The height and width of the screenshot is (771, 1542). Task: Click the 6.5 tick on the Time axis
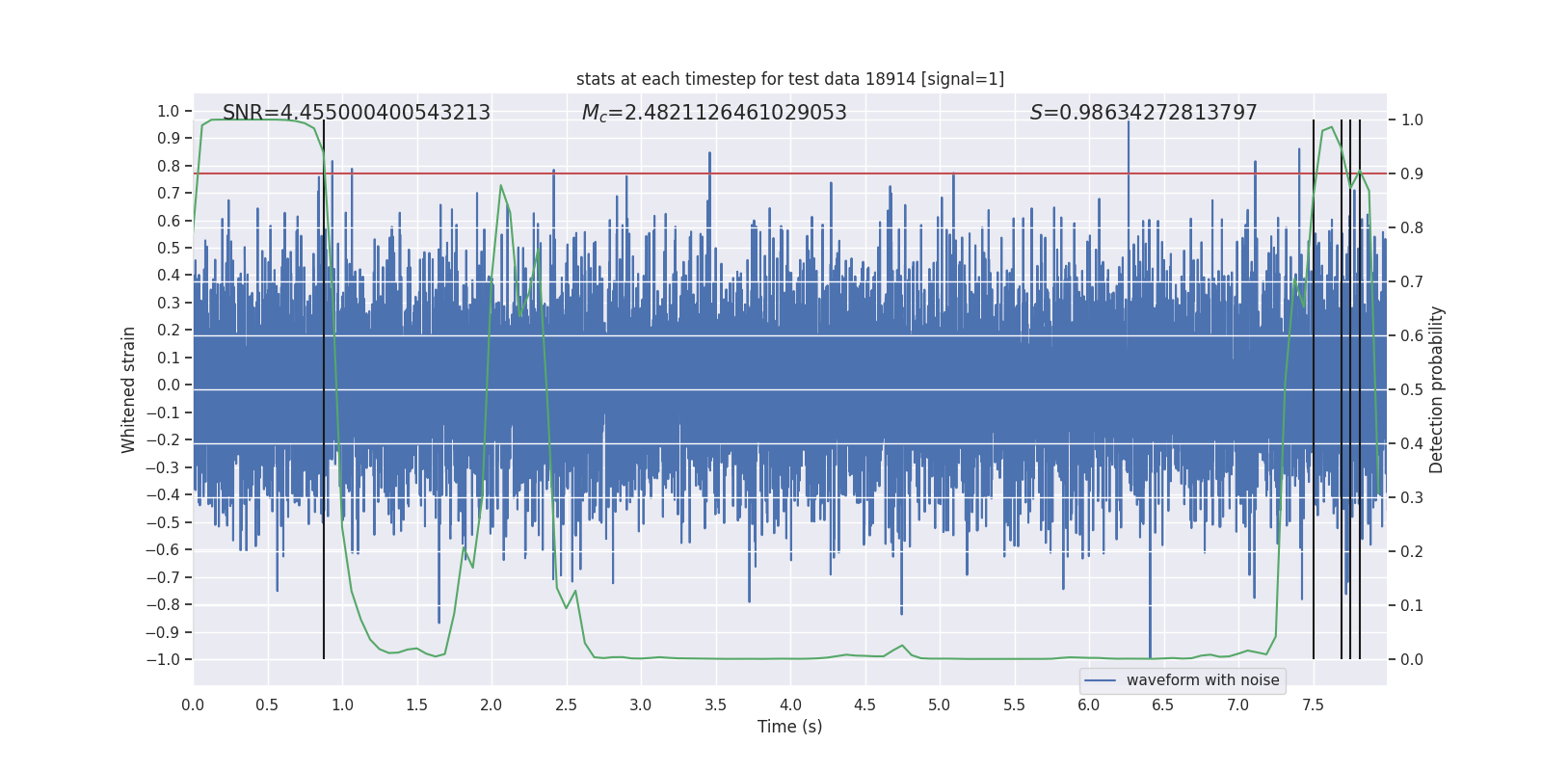(1163, 705)
